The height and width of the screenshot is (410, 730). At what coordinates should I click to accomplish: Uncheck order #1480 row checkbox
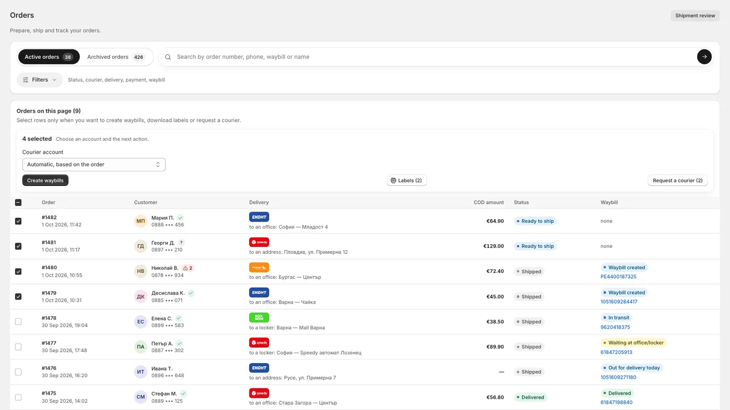[x=18, y=271]
